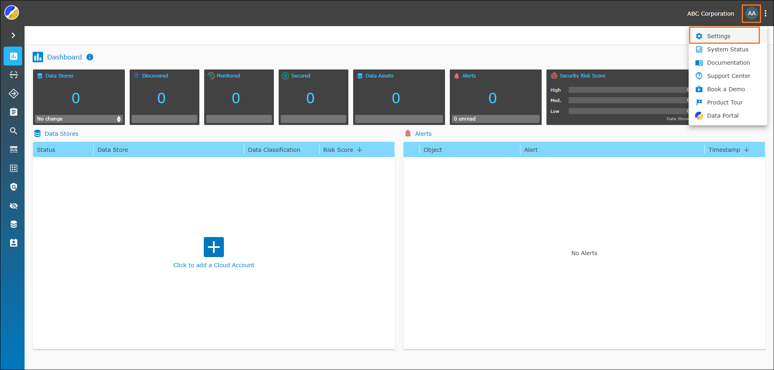Click the AA user avatar button
The height and width of the screenshot is (370, 774).
(x=751, y=14)
